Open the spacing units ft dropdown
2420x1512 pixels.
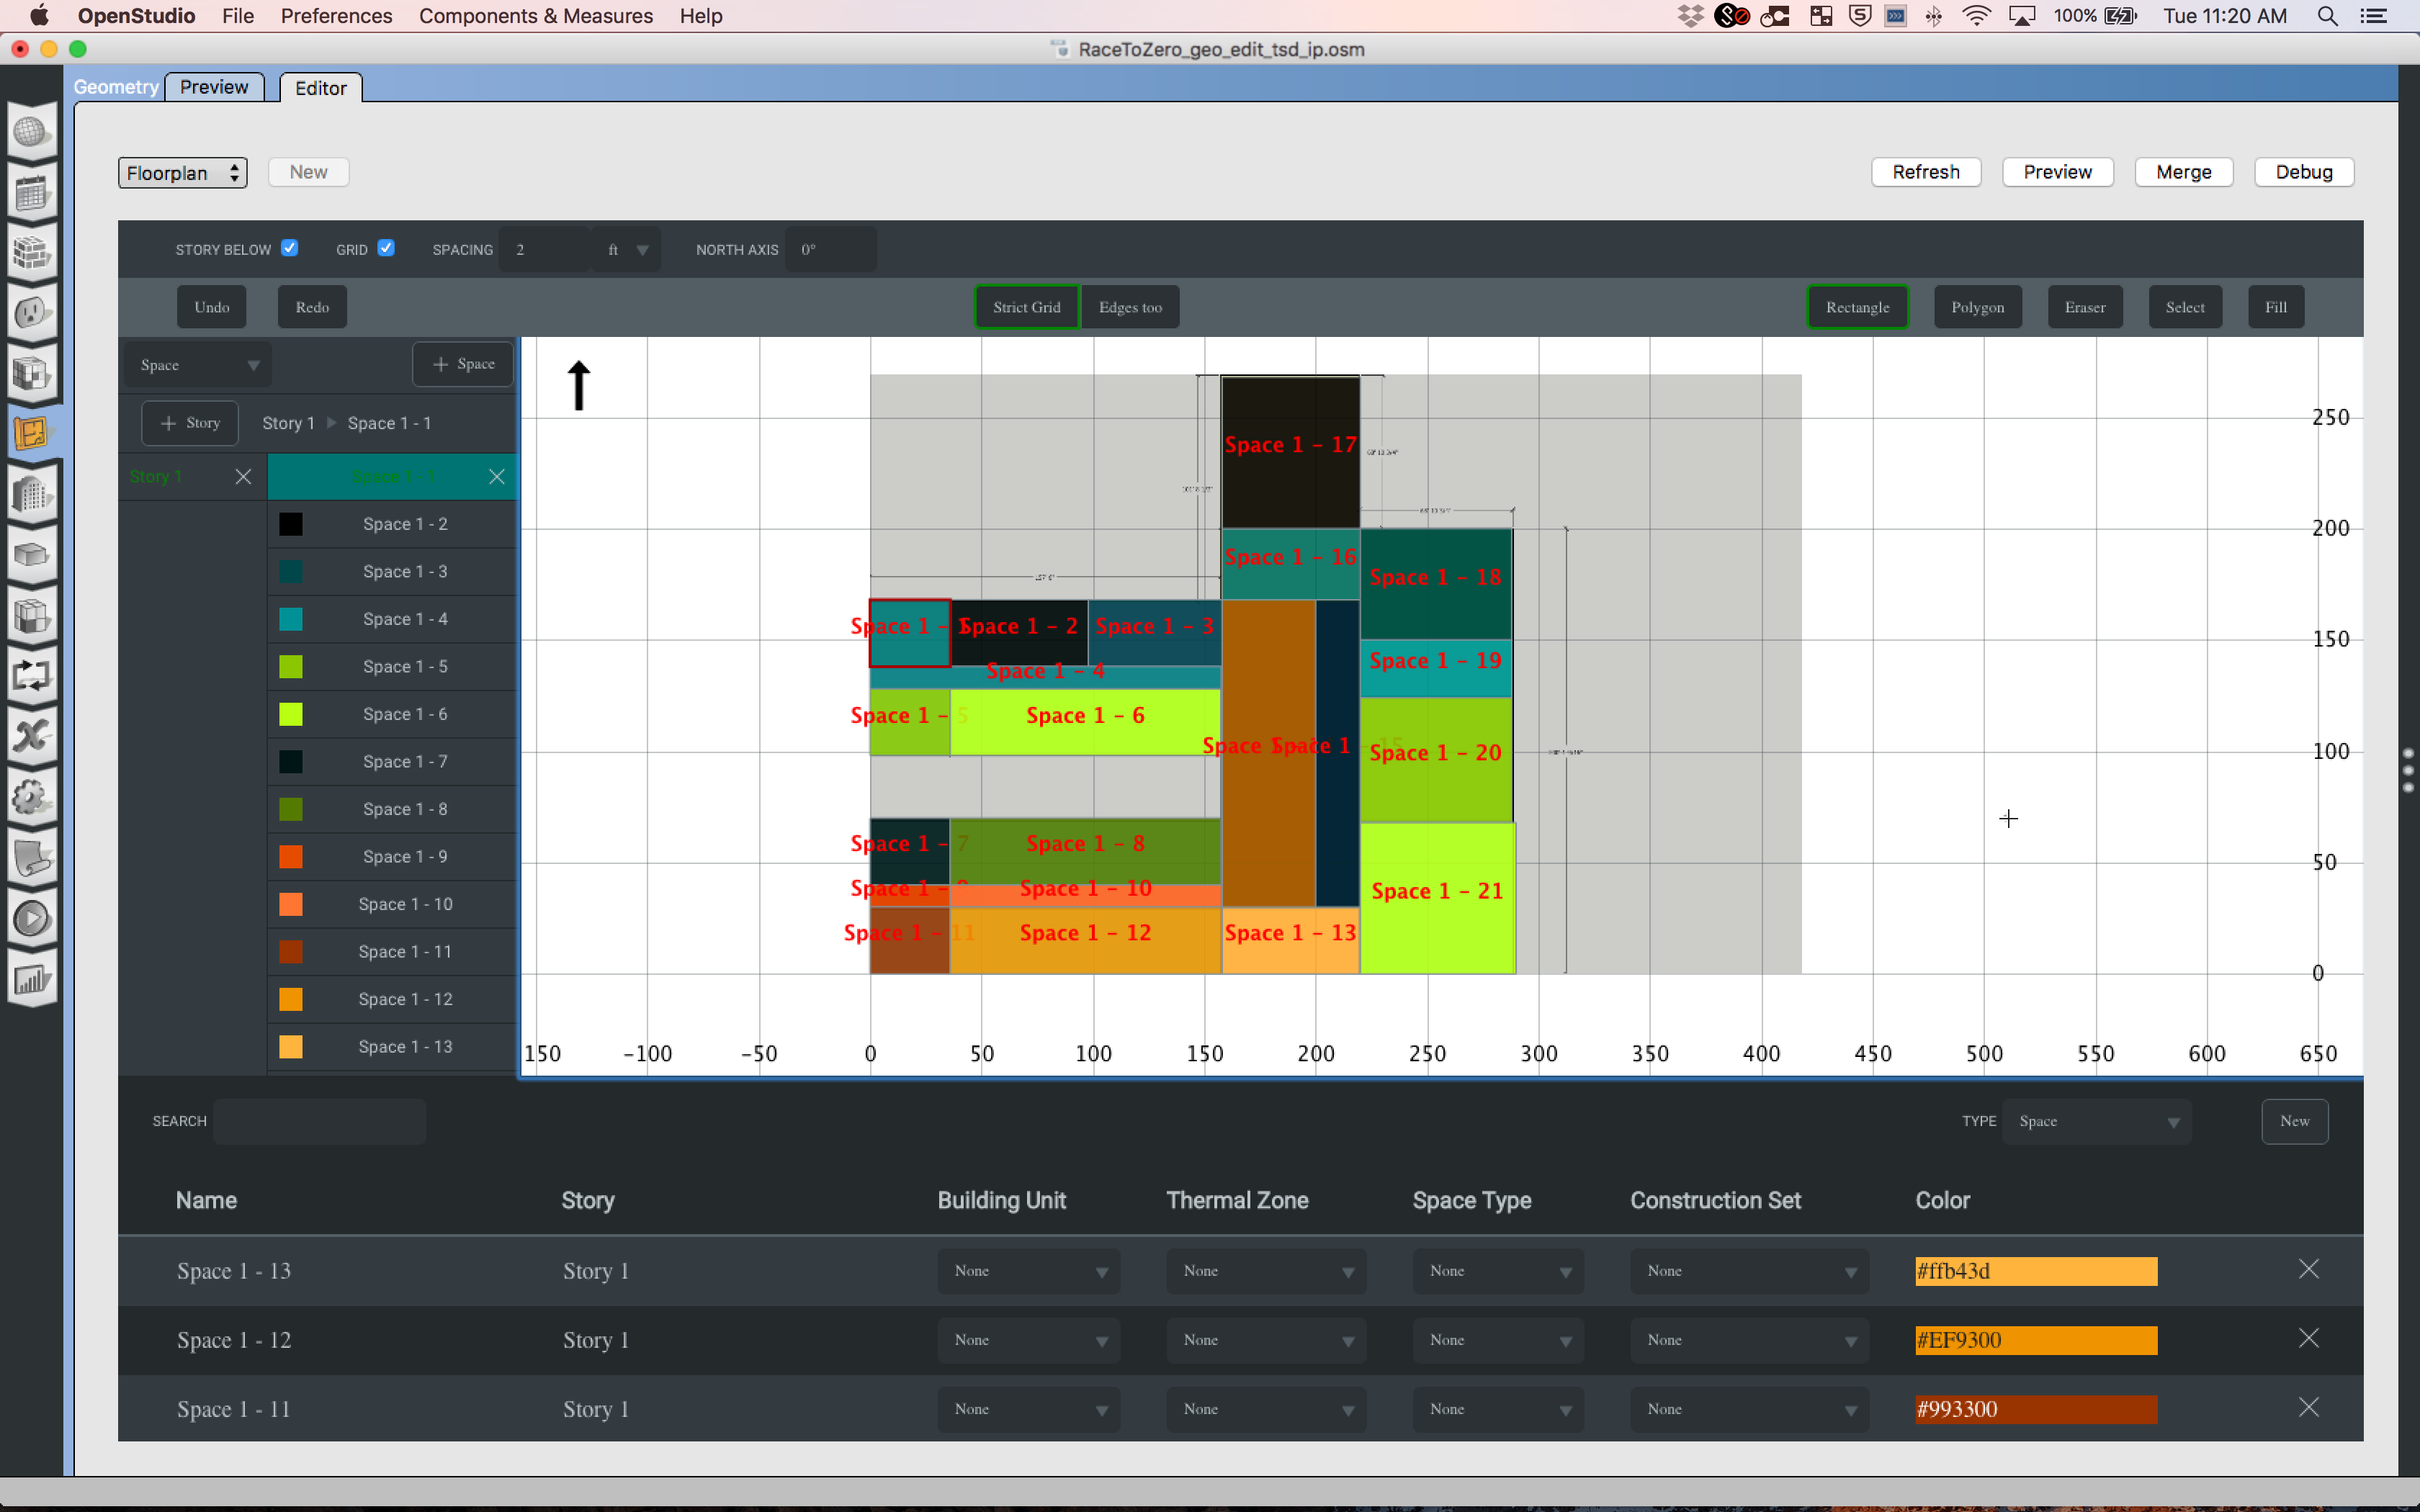tap(627, 249)
